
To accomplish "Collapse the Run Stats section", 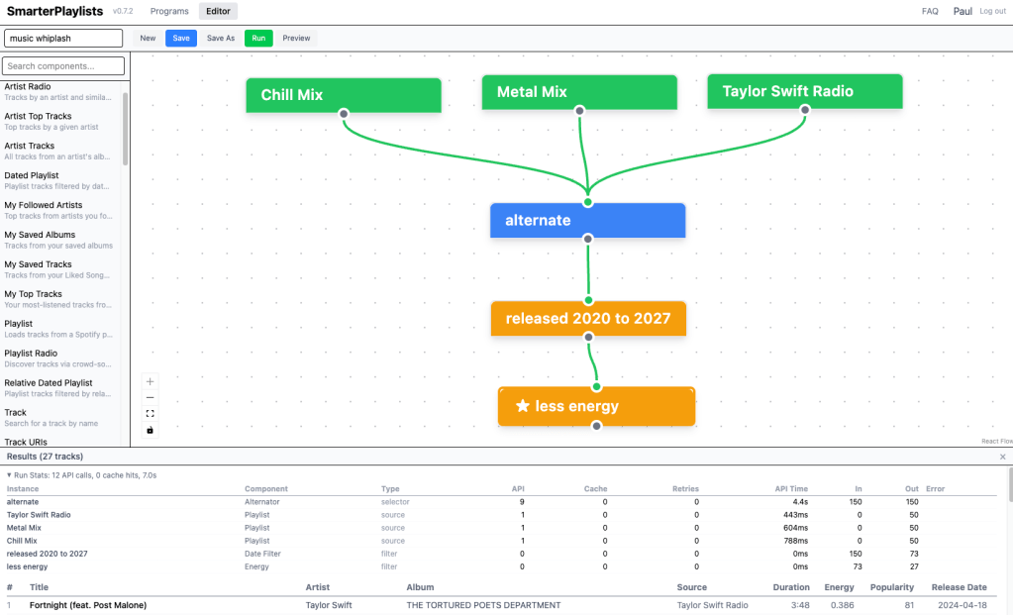I will 10,475.
